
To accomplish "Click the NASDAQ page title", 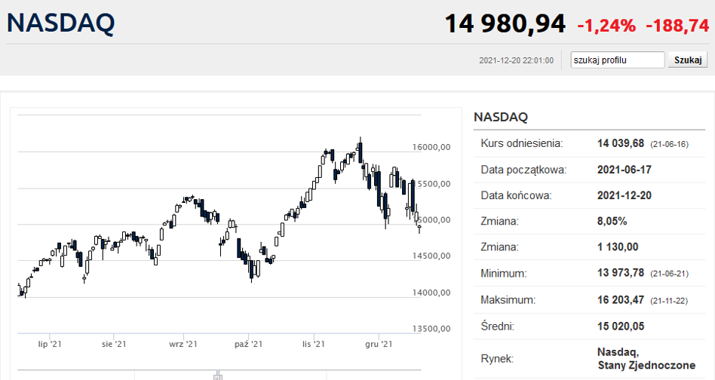I will pos(60,23).
